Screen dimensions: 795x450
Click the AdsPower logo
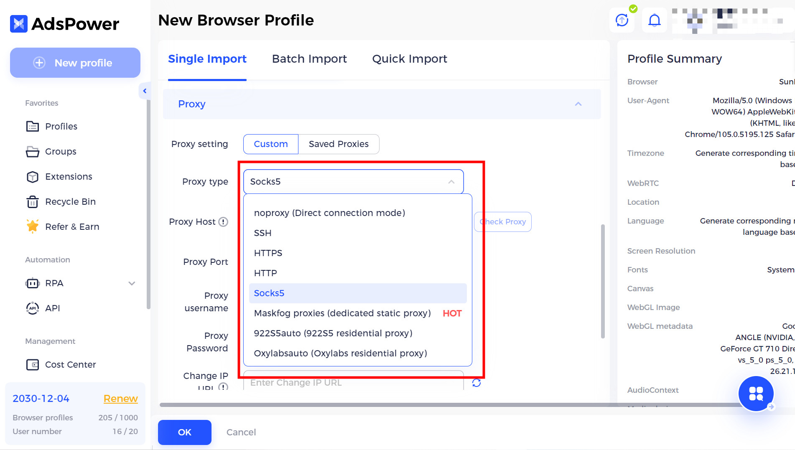tap(65, 24)
